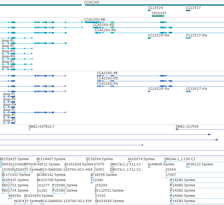224x205 pixels.
Task: Click the CG42260-RB transcript label
Action: (x=94, y=20)
